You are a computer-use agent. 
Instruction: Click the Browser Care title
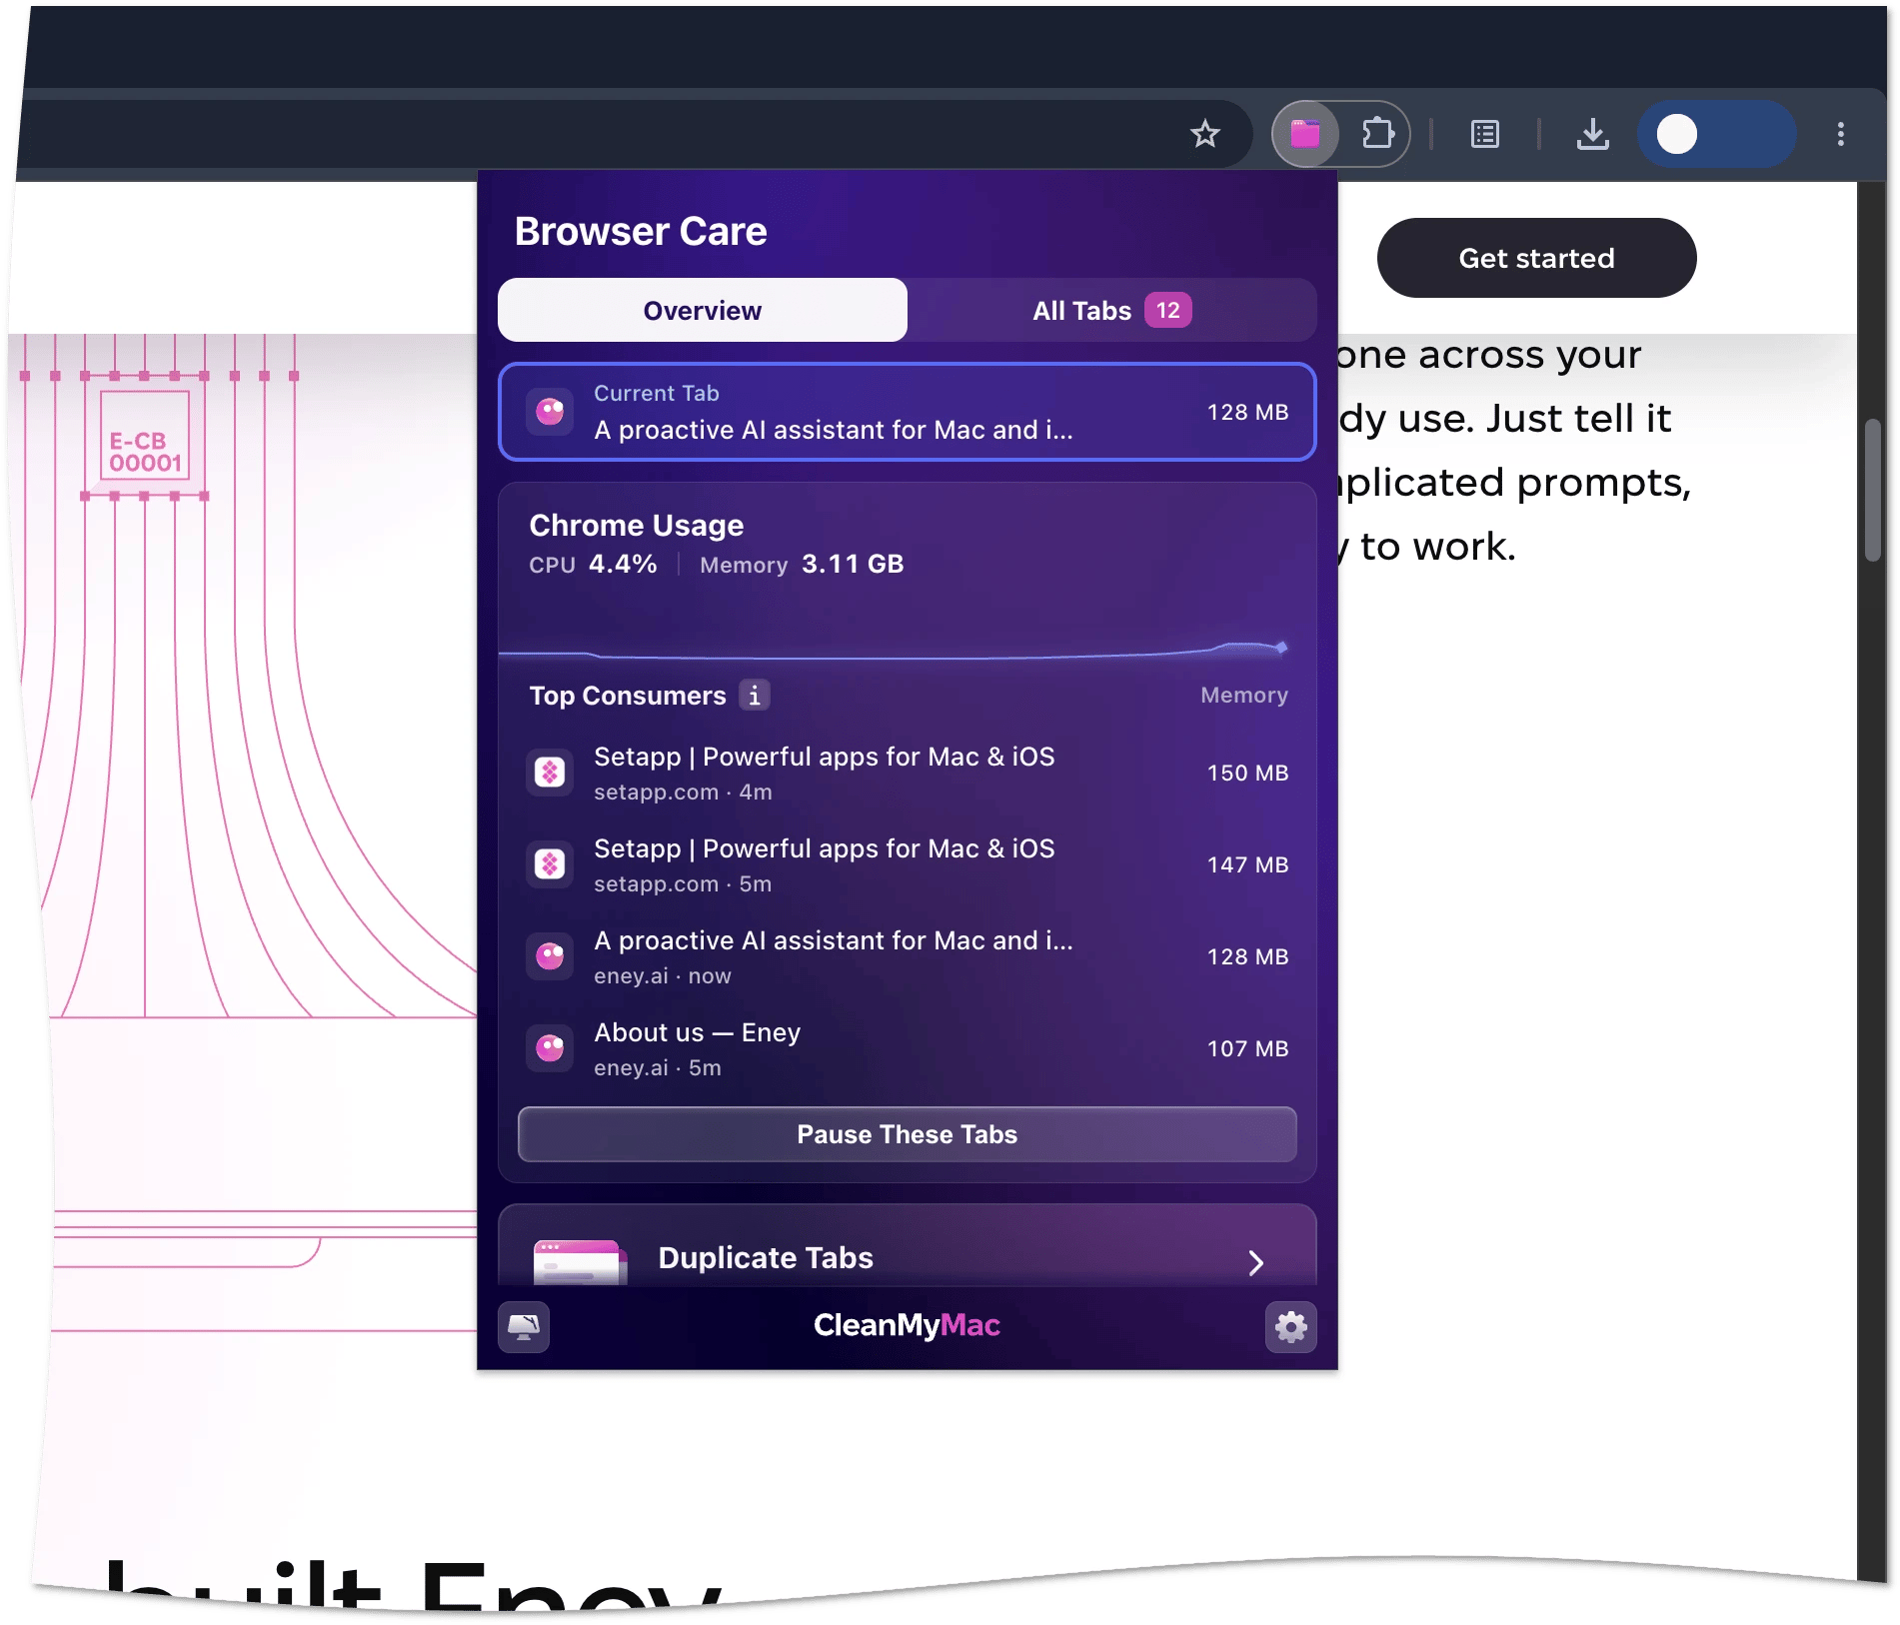pos(641,231)
